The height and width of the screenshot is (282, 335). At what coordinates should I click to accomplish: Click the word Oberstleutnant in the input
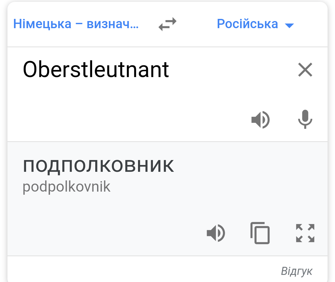point(96,70)
